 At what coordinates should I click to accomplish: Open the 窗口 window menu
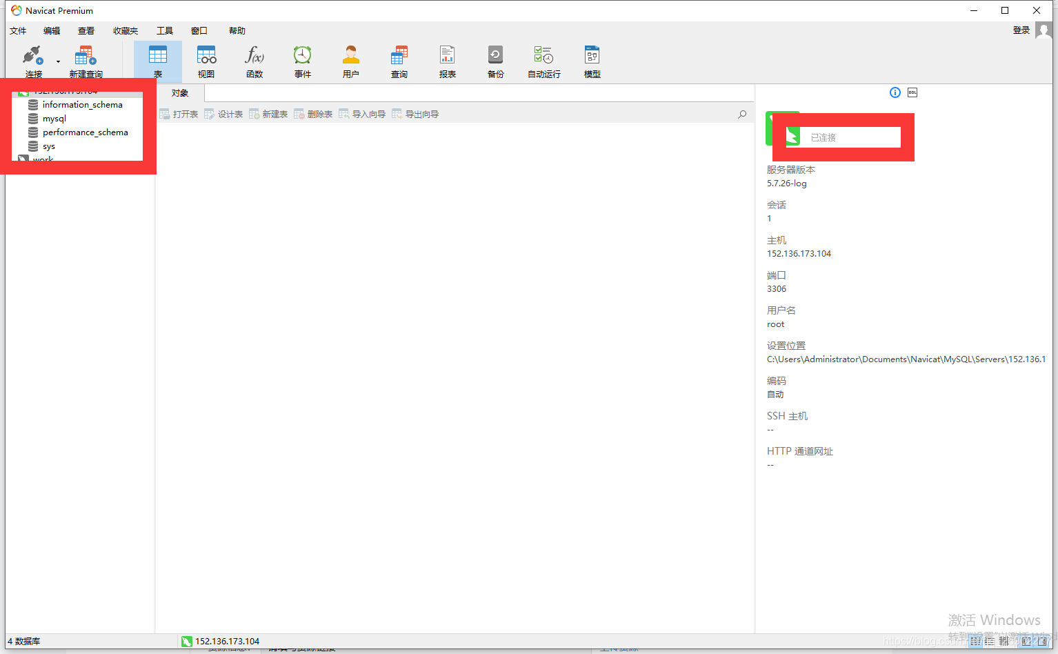pos(199,30)
